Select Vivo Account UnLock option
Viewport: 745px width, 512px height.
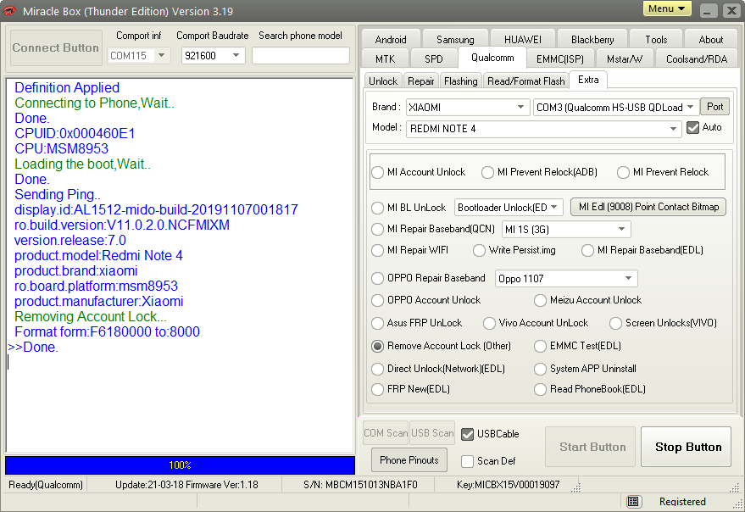[x=489, y=323]
